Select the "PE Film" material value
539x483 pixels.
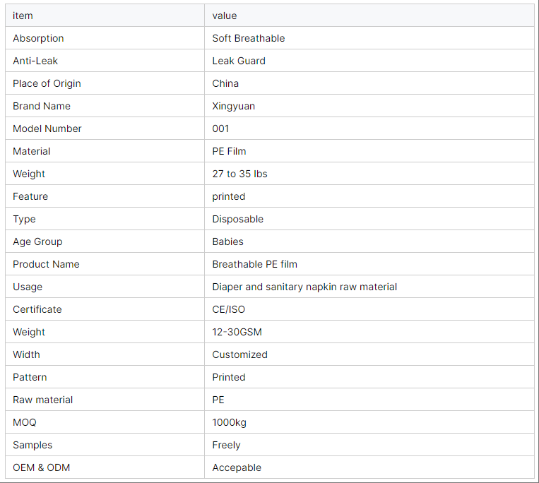[x=229, y=151]
